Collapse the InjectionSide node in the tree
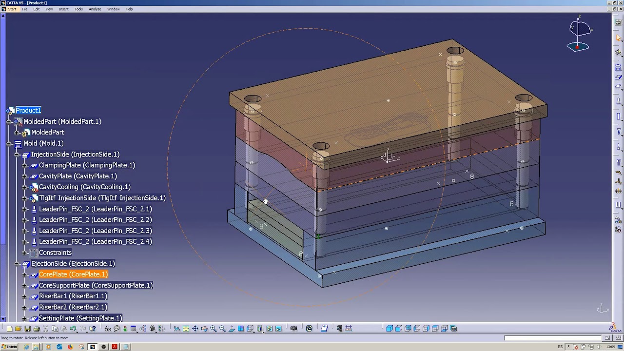Image resolution: width=624 pixels, height=351 pixels. pyautogui.click(x=17, y=155)
